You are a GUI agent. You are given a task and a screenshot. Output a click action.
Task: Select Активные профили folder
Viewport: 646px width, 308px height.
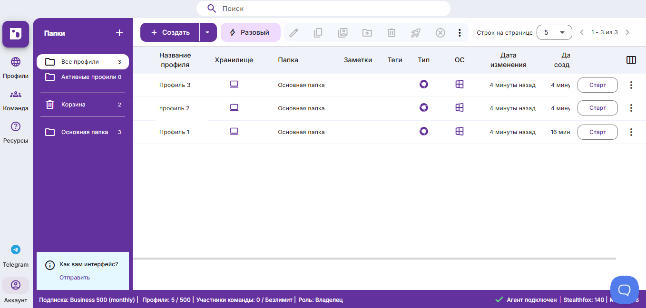coord(83,77)
